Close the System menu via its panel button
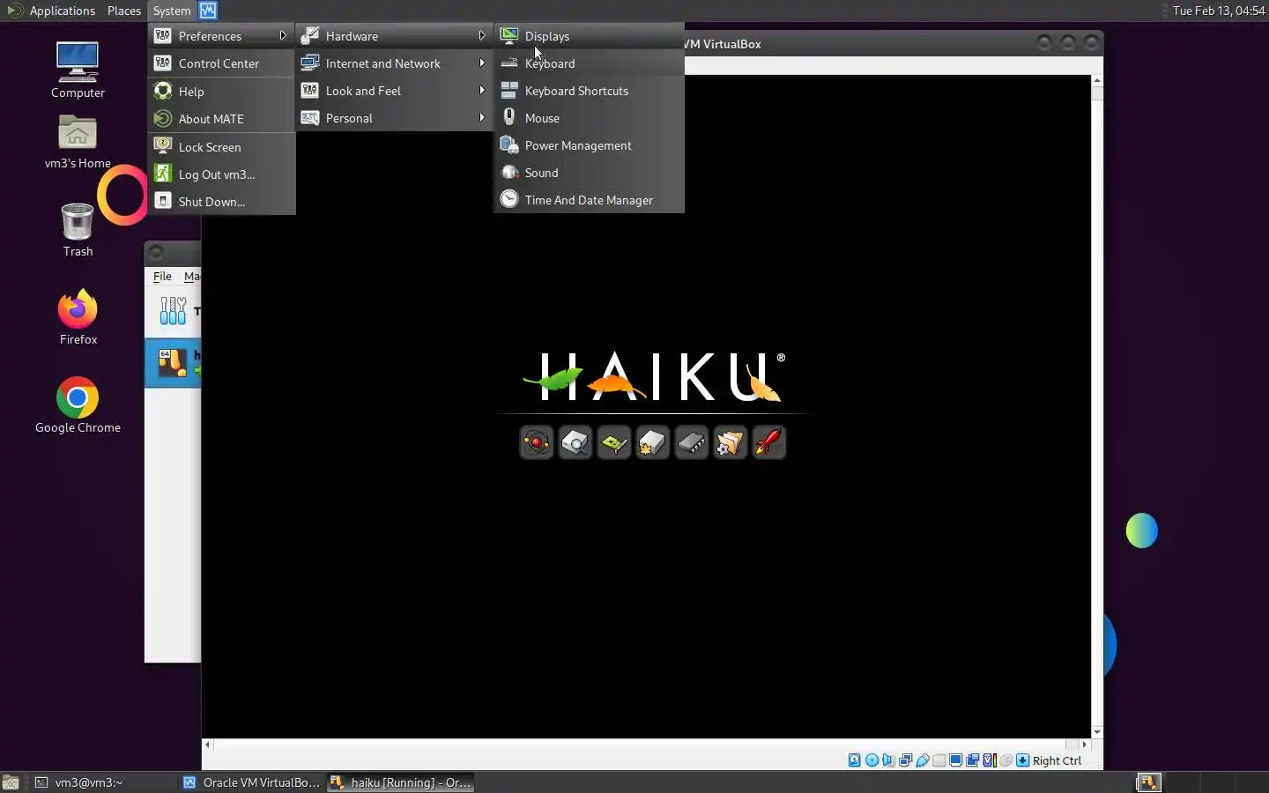Image resolution: width=1269 pixels, height=793 pixels. coord(171,11)
